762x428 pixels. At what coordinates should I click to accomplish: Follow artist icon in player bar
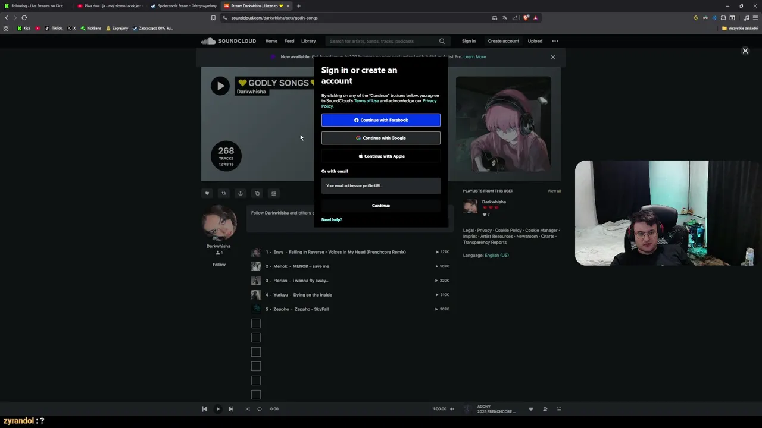point(545,409)
